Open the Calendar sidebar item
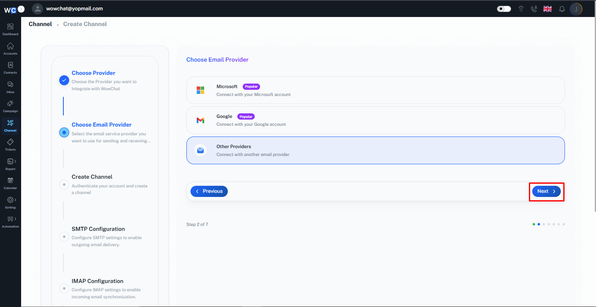 point(10,183)
